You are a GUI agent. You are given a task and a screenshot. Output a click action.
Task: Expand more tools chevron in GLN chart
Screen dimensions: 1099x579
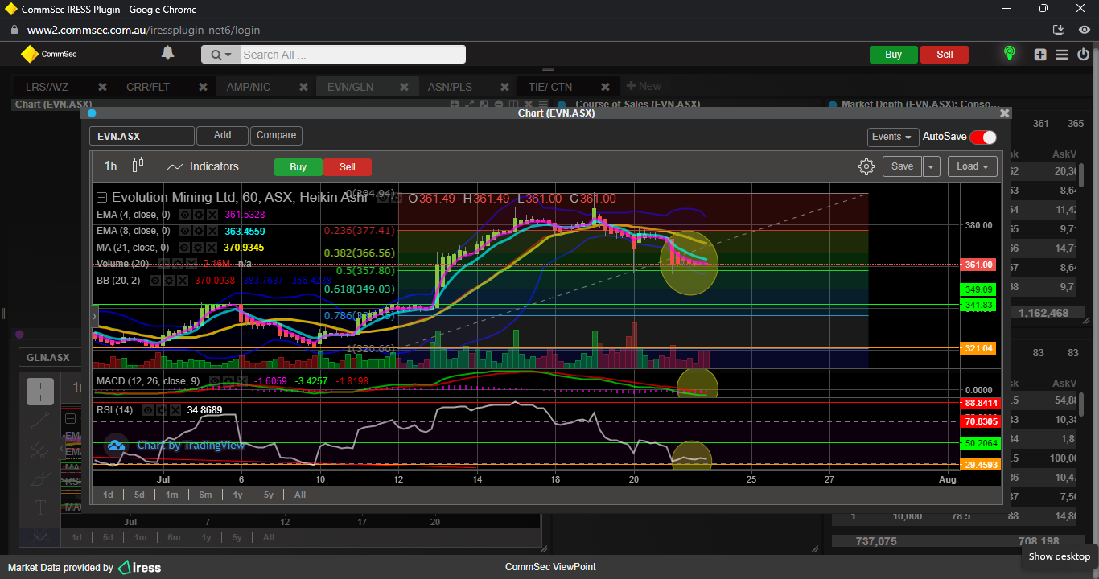pos(40,536)
